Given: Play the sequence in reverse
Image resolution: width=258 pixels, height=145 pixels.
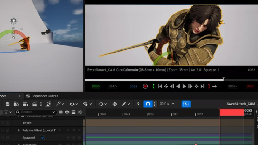Looking at the screenshot, I should coord(178,86).
